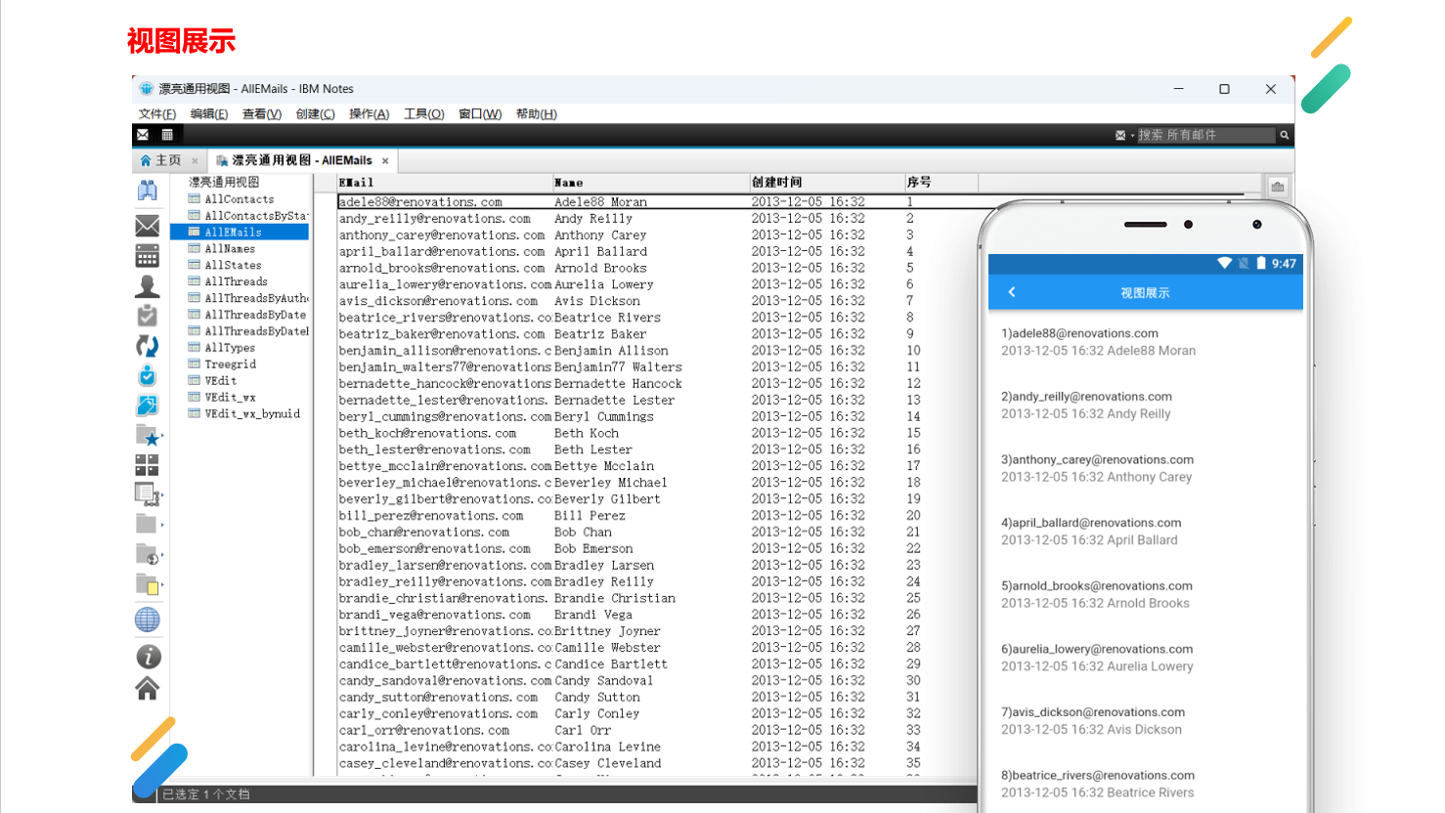Viewport: 1445px width, 813px height.
Task: Sort by the Name column header
Action: (650, 183)
